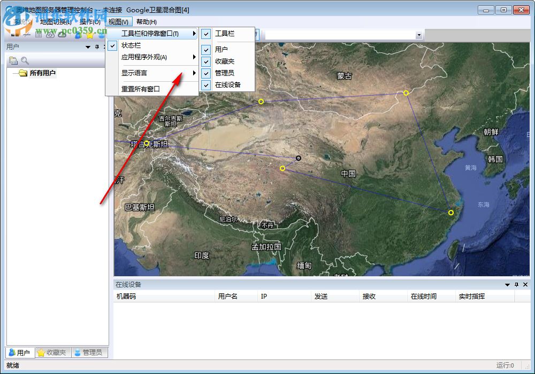Viewport: 535px width, 374px height.
Task: Open the dropdown box at the top right toolbar
Action: point(418,34)
